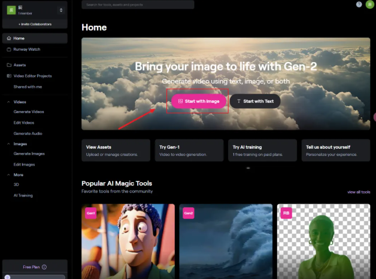Viewport: 376px width, 279px height.
Task: Click Start with Text button
Action: click(x=255, y=101)
